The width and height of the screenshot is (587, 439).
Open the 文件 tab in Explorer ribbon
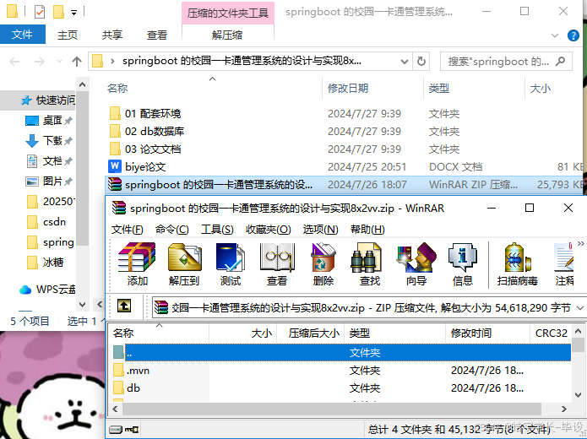click(23, 35)
